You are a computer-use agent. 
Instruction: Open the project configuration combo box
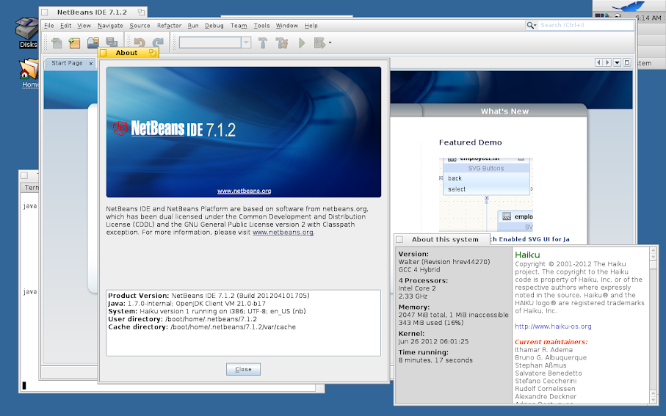(x=215, y=43)
